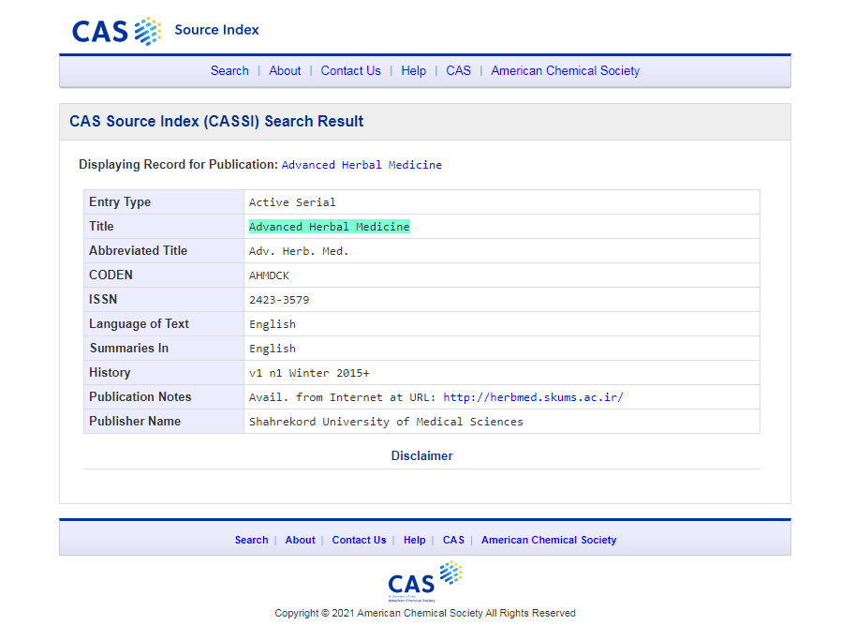The width and height of the screenshot is (841, 640).
Task: Click Search link in the footer navigation
Action: pyautogui.click(x=252, y=540)
